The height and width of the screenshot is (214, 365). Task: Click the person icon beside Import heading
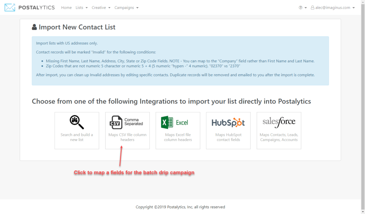34,27
